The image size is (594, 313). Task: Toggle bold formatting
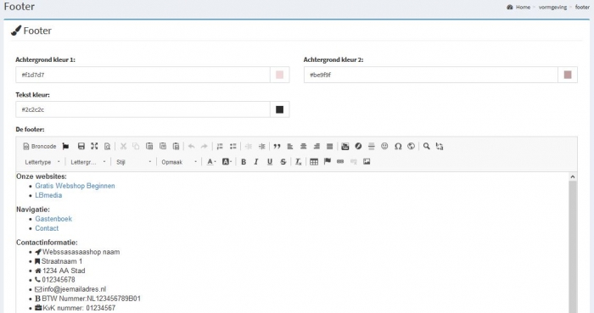[x=244, y=162]
